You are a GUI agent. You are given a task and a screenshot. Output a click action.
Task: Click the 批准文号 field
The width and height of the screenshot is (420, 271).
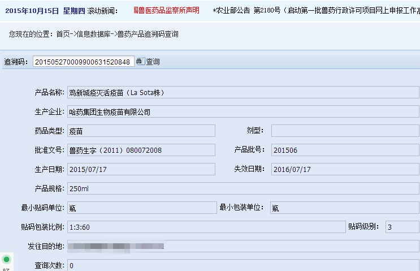tap(141, 150)
